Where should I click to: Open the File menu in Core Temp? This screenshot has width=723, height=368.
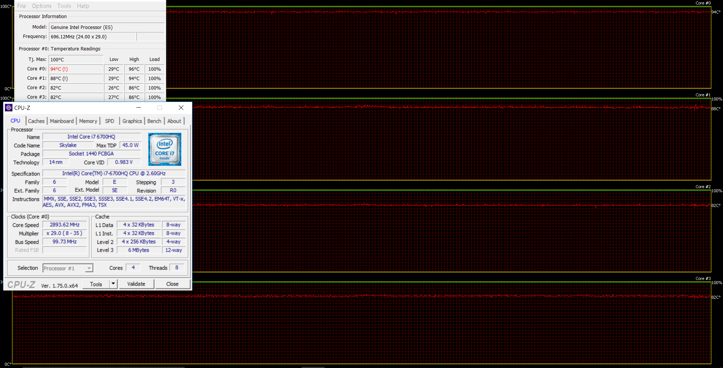click(x=21, y=6)
